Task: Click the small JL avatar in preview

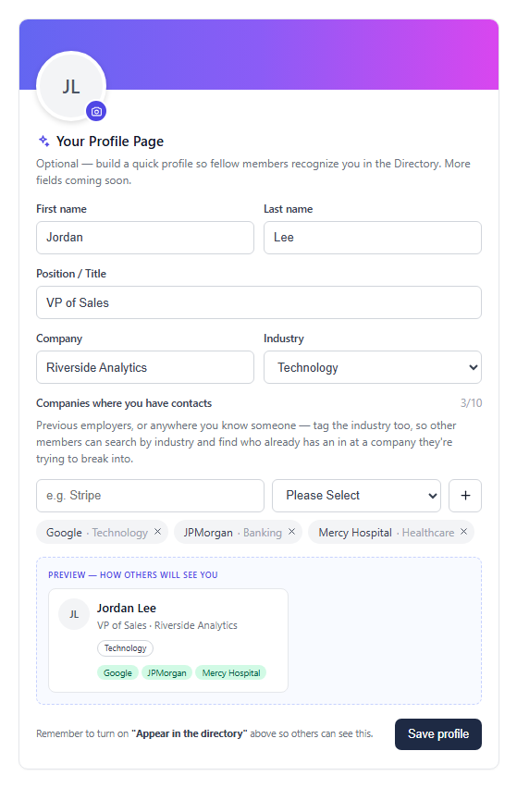Action: (x=74, y=614)
